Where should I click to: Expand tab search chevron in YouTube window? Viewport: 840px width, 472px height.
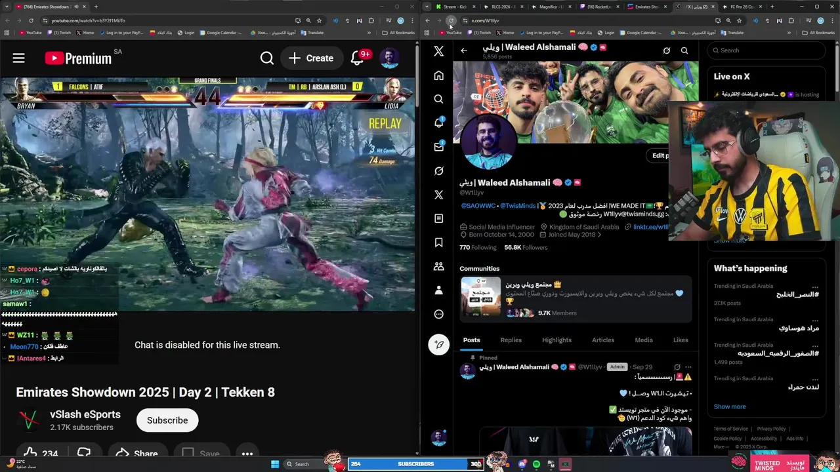tap(7, 7)
